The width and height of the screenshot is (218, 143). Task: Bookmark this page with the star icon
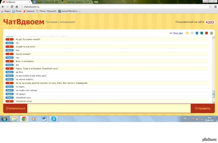coord(210,7)
